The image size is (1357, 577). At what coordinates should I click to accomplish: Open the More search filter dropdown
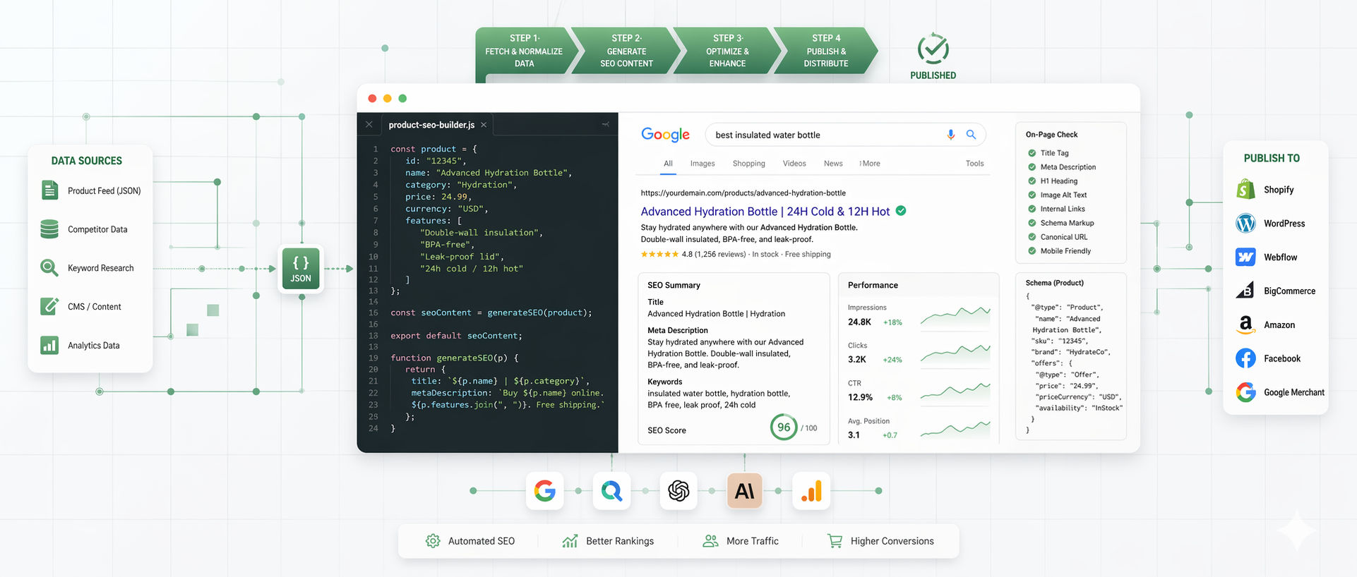pyautogui.click(x=870, y=164)
